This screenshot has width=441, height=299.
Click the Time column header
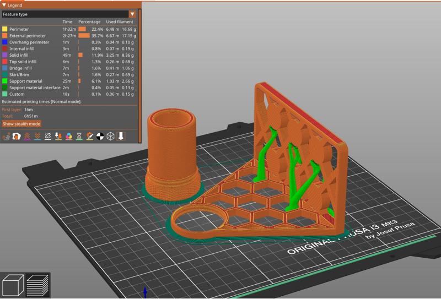tap(67, 21)
